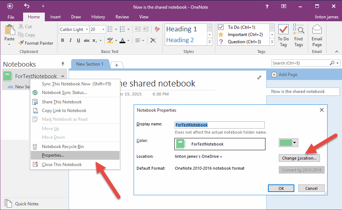342x210 pixels.
Task: Click the Find Tags button
Action: (299, 35)
